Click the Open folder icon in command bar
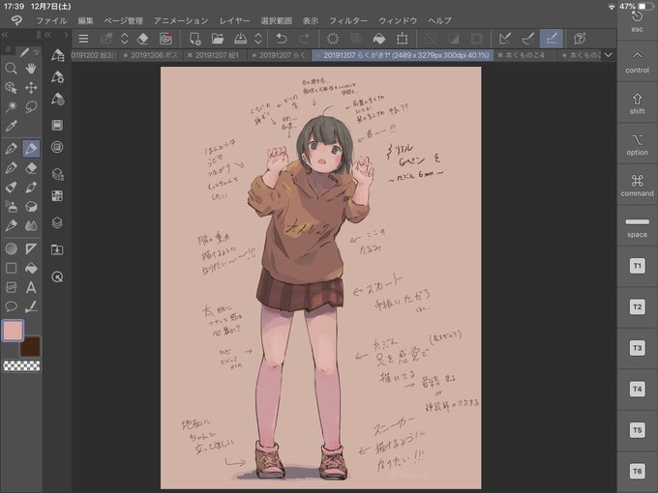Viewport: 658px width, 493px height. coord(218,39)
